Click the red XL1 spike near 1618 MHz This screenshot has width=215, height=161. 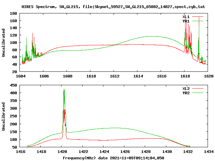tap(185, 15)
